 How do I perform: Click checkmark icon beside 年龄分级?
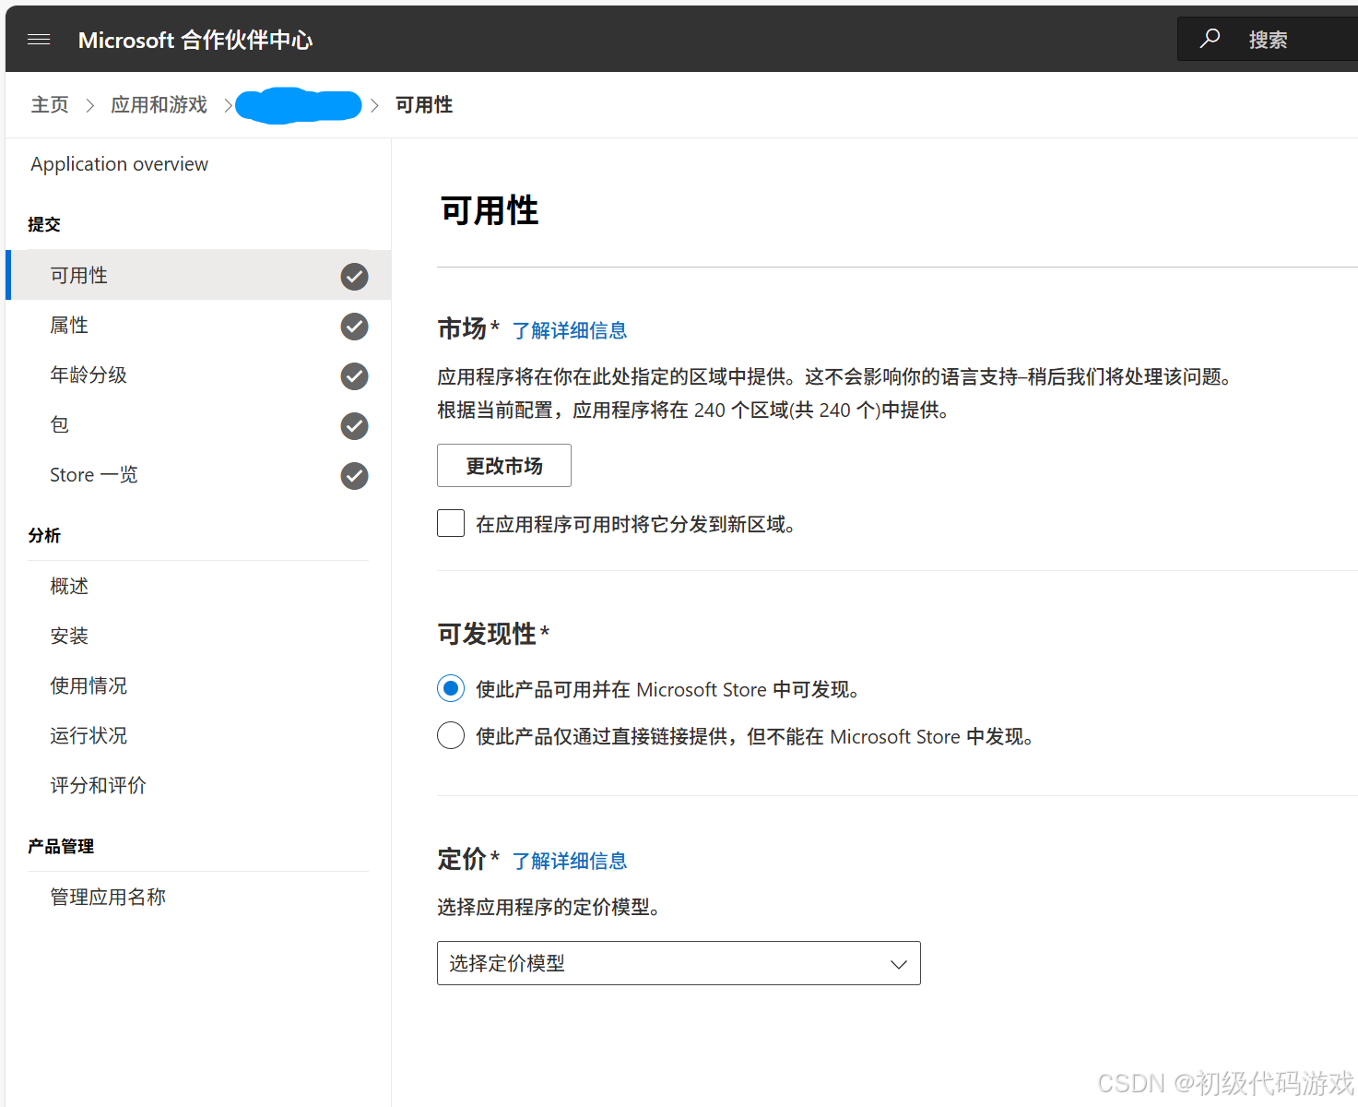click(354, 375)
